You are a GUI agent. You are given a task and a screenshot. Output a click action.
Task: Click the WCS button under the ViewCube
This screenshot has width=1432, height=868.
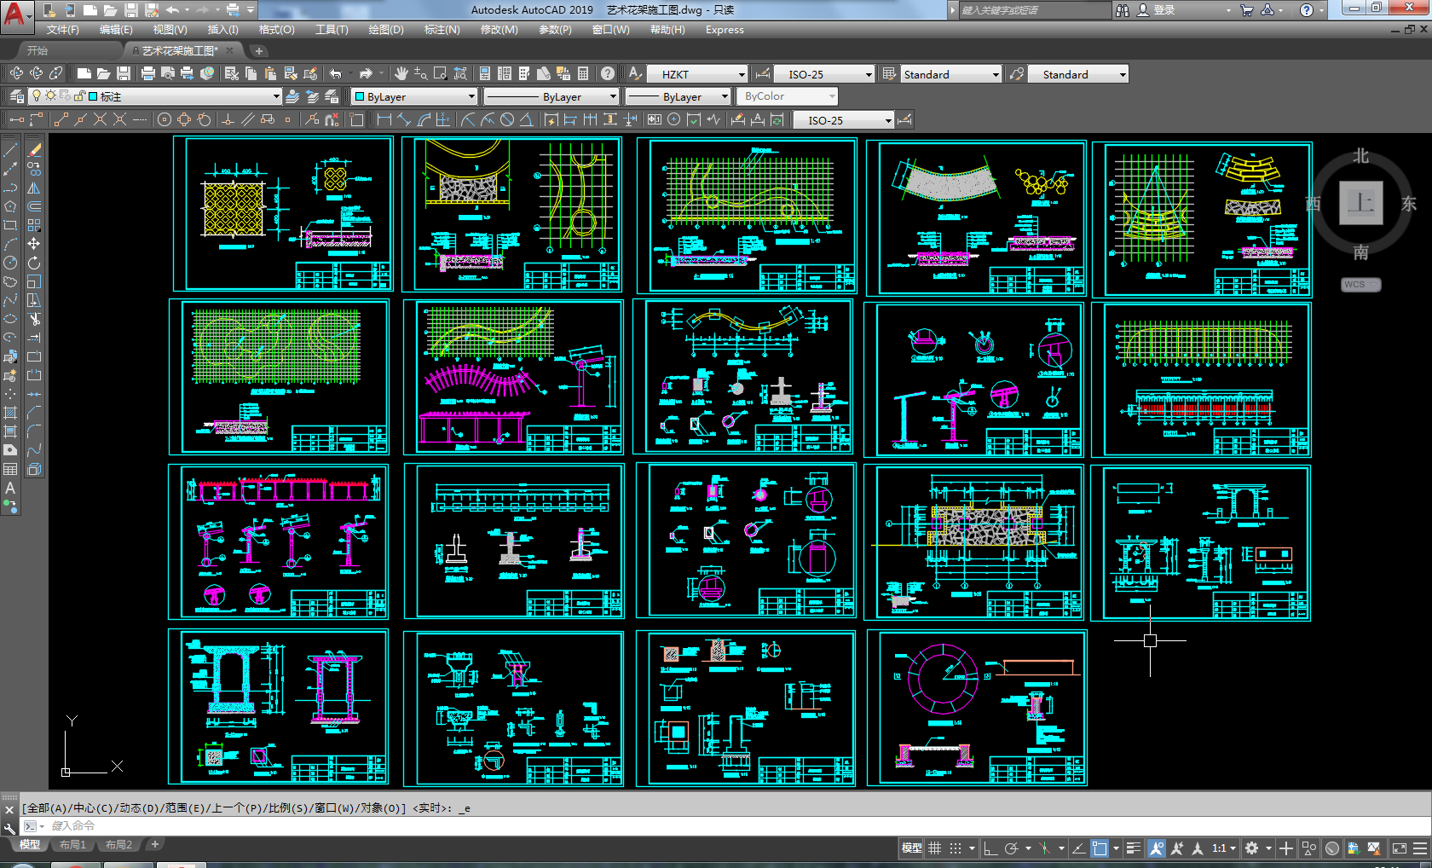pyautogui.click(x=1360, y=285)
